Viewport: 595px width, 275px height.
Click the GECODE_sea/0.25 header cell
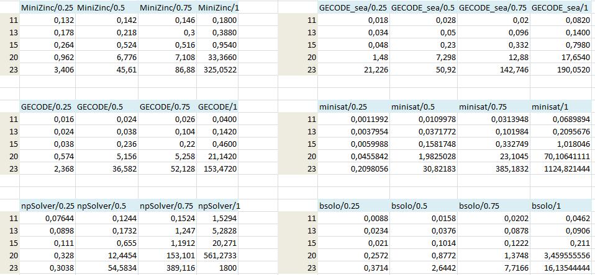pyautogui.click(x=353, y=7)
